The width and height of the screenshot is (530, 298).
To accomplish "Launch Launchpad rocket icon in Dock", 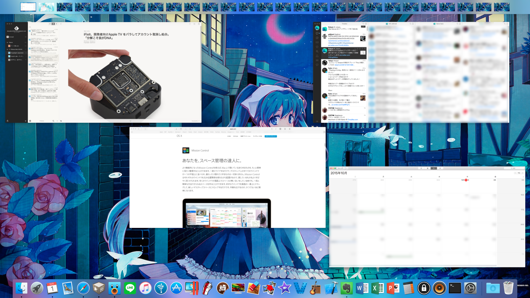I will [x=37, y=288].
